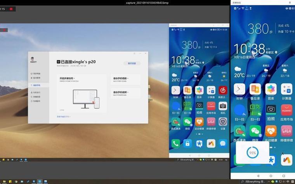Tap the WeChat icon in the large phone mirror

point(255,131)
